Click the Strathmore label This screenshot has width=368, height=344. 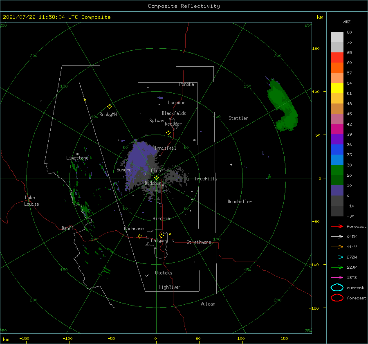coord(199,242)
